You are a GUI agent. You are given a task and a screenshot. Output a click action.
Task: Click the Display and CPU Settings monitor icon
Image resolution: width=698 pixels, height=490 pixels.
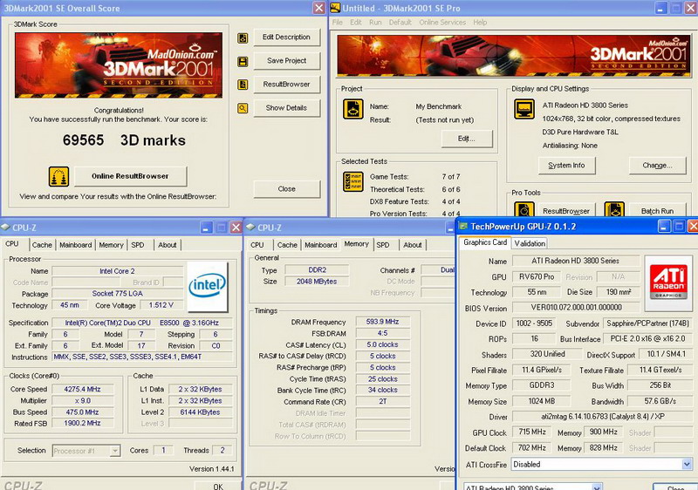click(524, 109)
